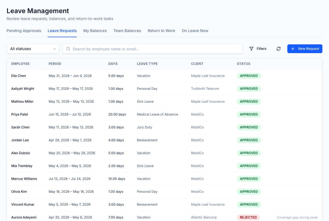Open the Filters button

pos(258,49)
